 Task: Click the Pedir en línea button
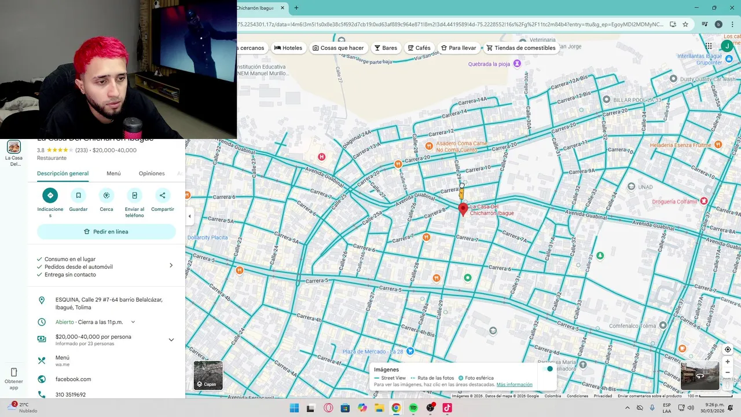pos(107,232)
